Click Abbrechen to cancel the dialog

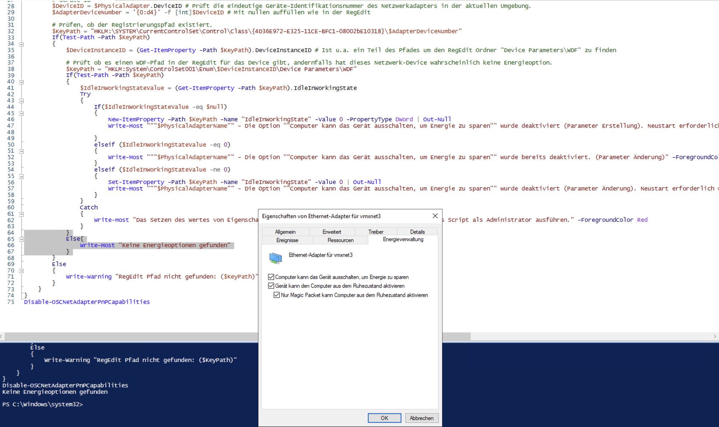(422, 418)
